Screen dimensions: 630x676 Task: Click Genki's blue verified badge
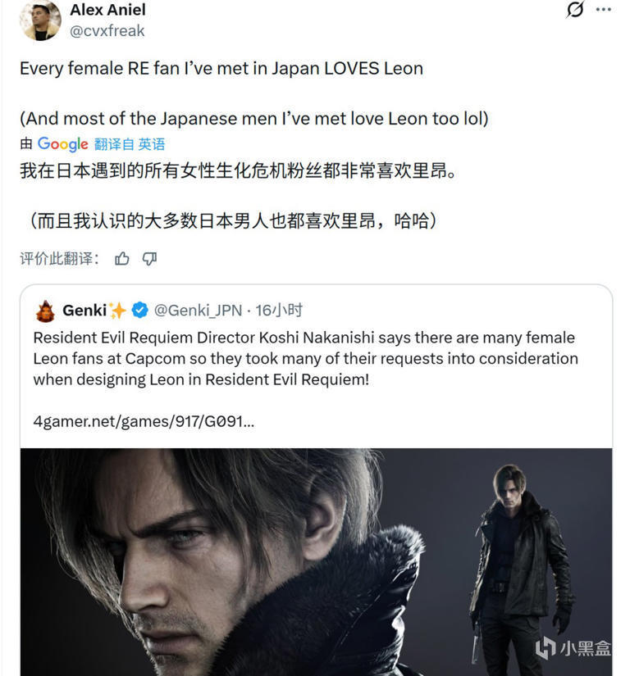pyautogui.click(x=139, y=310)
